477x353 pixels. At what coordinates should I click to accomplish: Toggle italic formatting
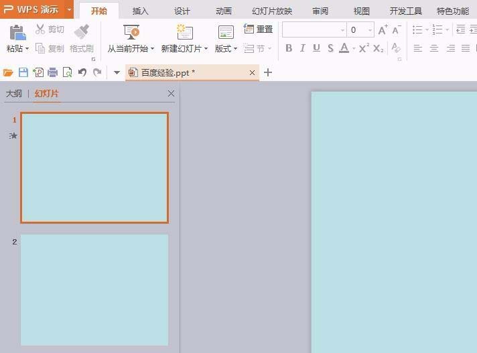click(302, 48)
